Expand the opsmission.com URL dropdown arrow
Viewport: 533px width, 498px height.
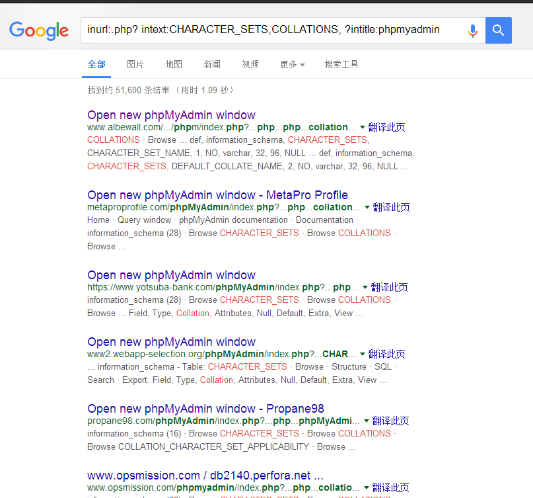[367, 487]
